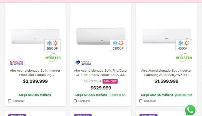Open TCL Elite 3300W 2800F product title

(101, 73)
